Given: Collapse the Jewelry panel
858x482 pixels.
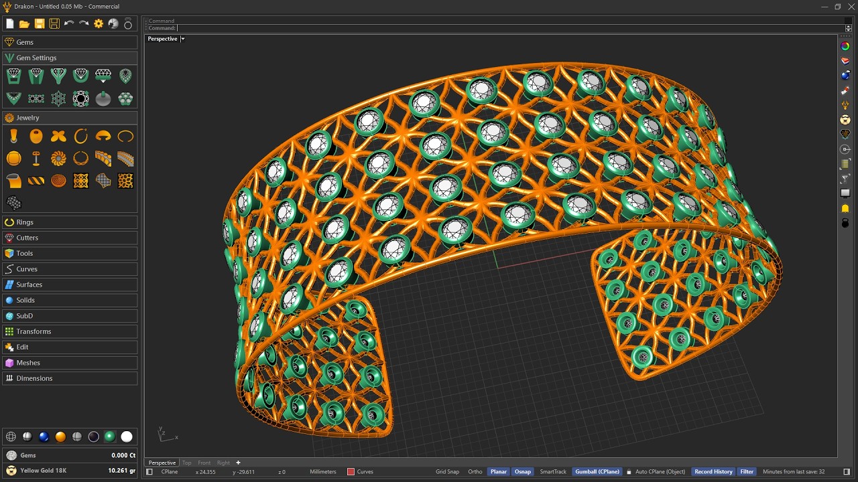Looking at the screenshot, I should 70,118.
